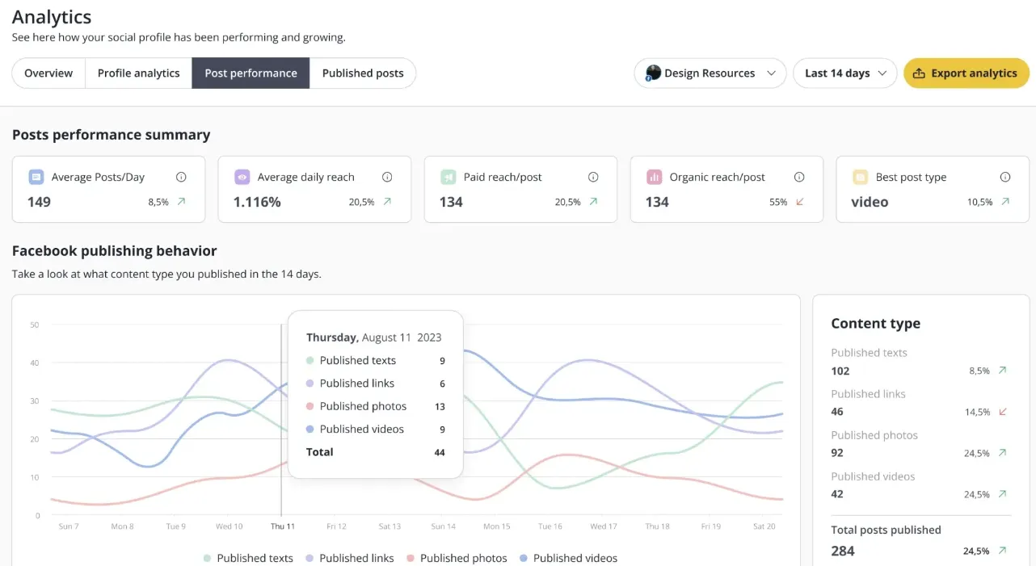Click the Paid reach/post megaphone icon
Image resolution: width=1036 pixels, height=566 pixels.
coord(448,177)
